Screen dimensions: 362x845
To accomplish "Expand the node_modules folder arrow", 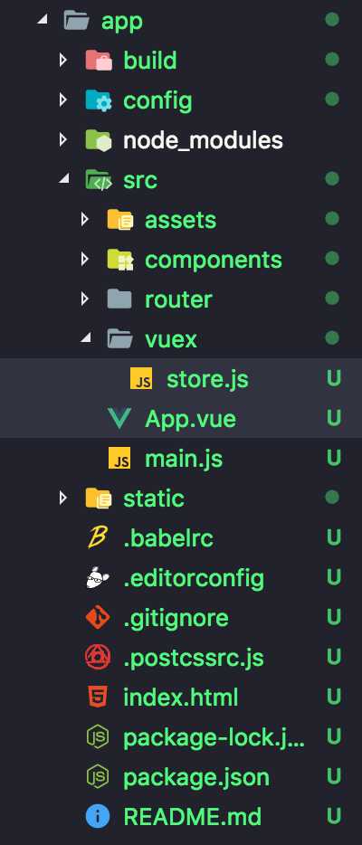I will click(63, 139).
